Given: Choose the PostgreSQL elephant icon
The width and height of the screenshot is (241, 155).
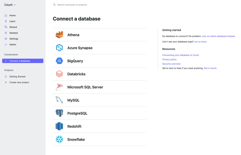Looking at the screenshot, I should point(59,113).
